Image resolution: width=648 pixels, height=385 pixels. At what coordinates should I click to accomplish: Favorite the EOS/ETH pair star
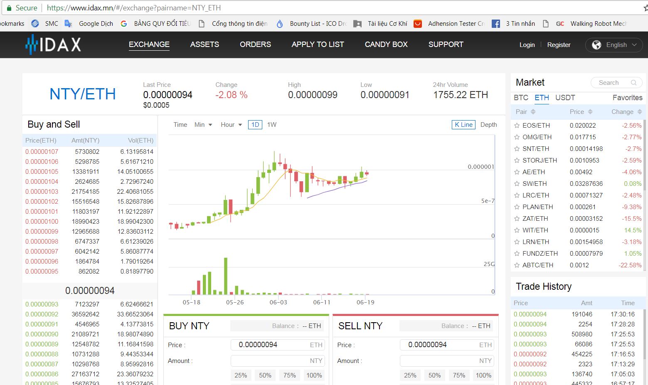click(517, 125)
